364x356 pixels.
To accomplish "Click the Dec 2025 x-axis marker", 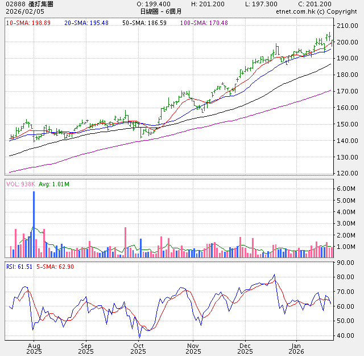I will point(245,349).
